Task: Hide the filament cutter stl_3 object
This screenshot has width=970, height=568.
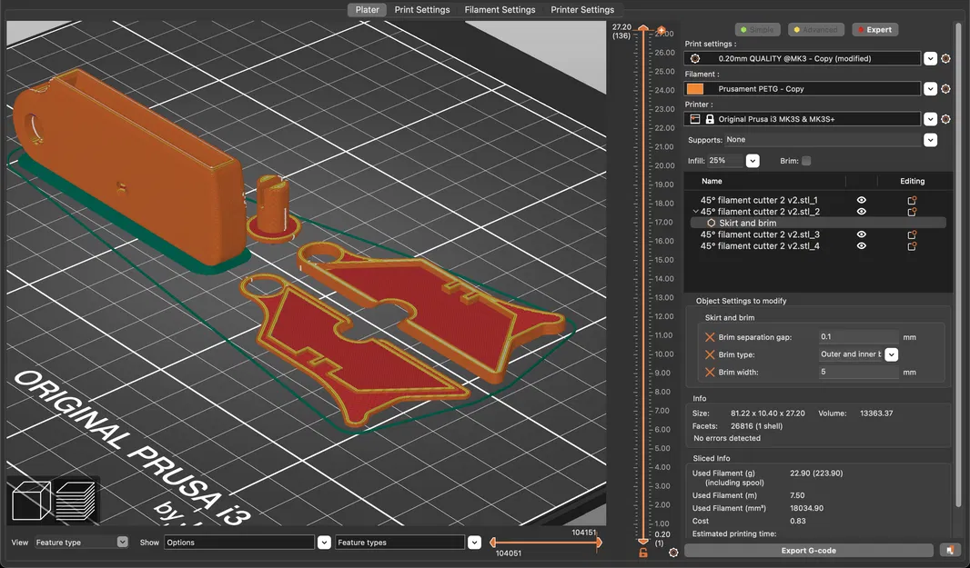Action: 861,234
